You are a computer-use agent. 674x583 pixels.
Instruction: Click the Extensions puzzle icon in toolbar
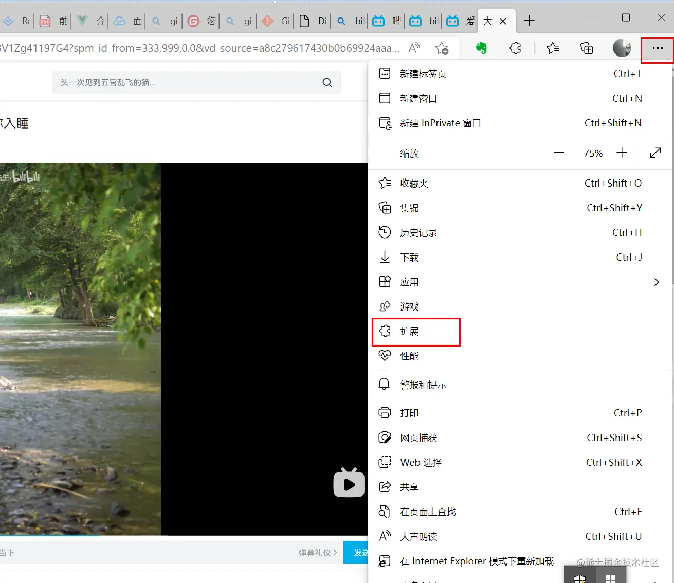point(515,48)
